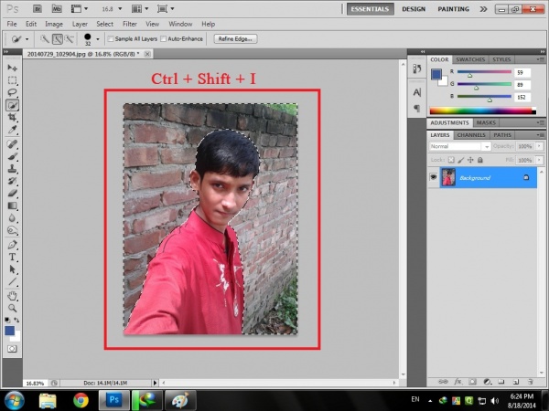Click the foreground color swatch in toolbox
This screenshot has height=411, width=549.
click(9, 331)
